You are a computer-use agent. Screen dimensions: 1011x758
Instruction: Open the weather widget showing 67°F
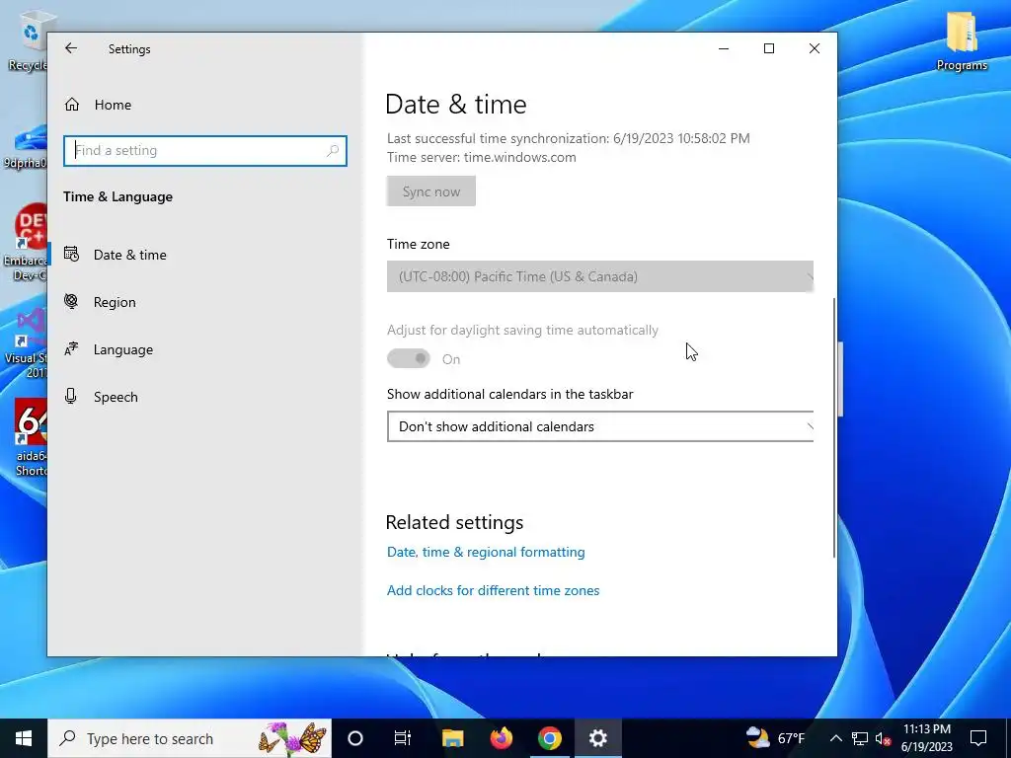776,738
